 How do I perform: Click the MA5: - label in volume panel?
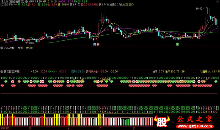click(x=21, y=48)
